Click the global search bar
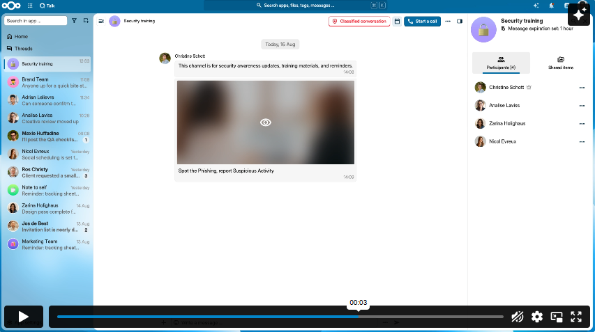Viewport: 595px width, 332px height. pos(295,6)
